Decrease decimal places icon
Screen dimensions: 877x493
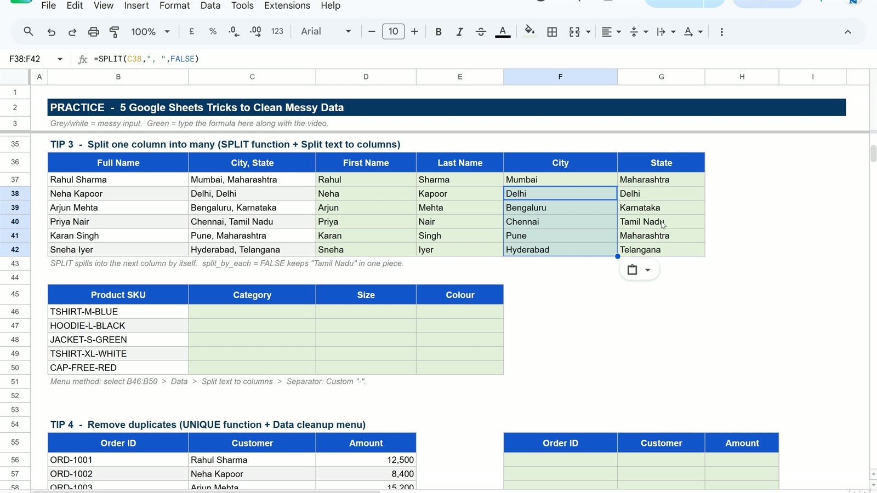tap(234, 32)
